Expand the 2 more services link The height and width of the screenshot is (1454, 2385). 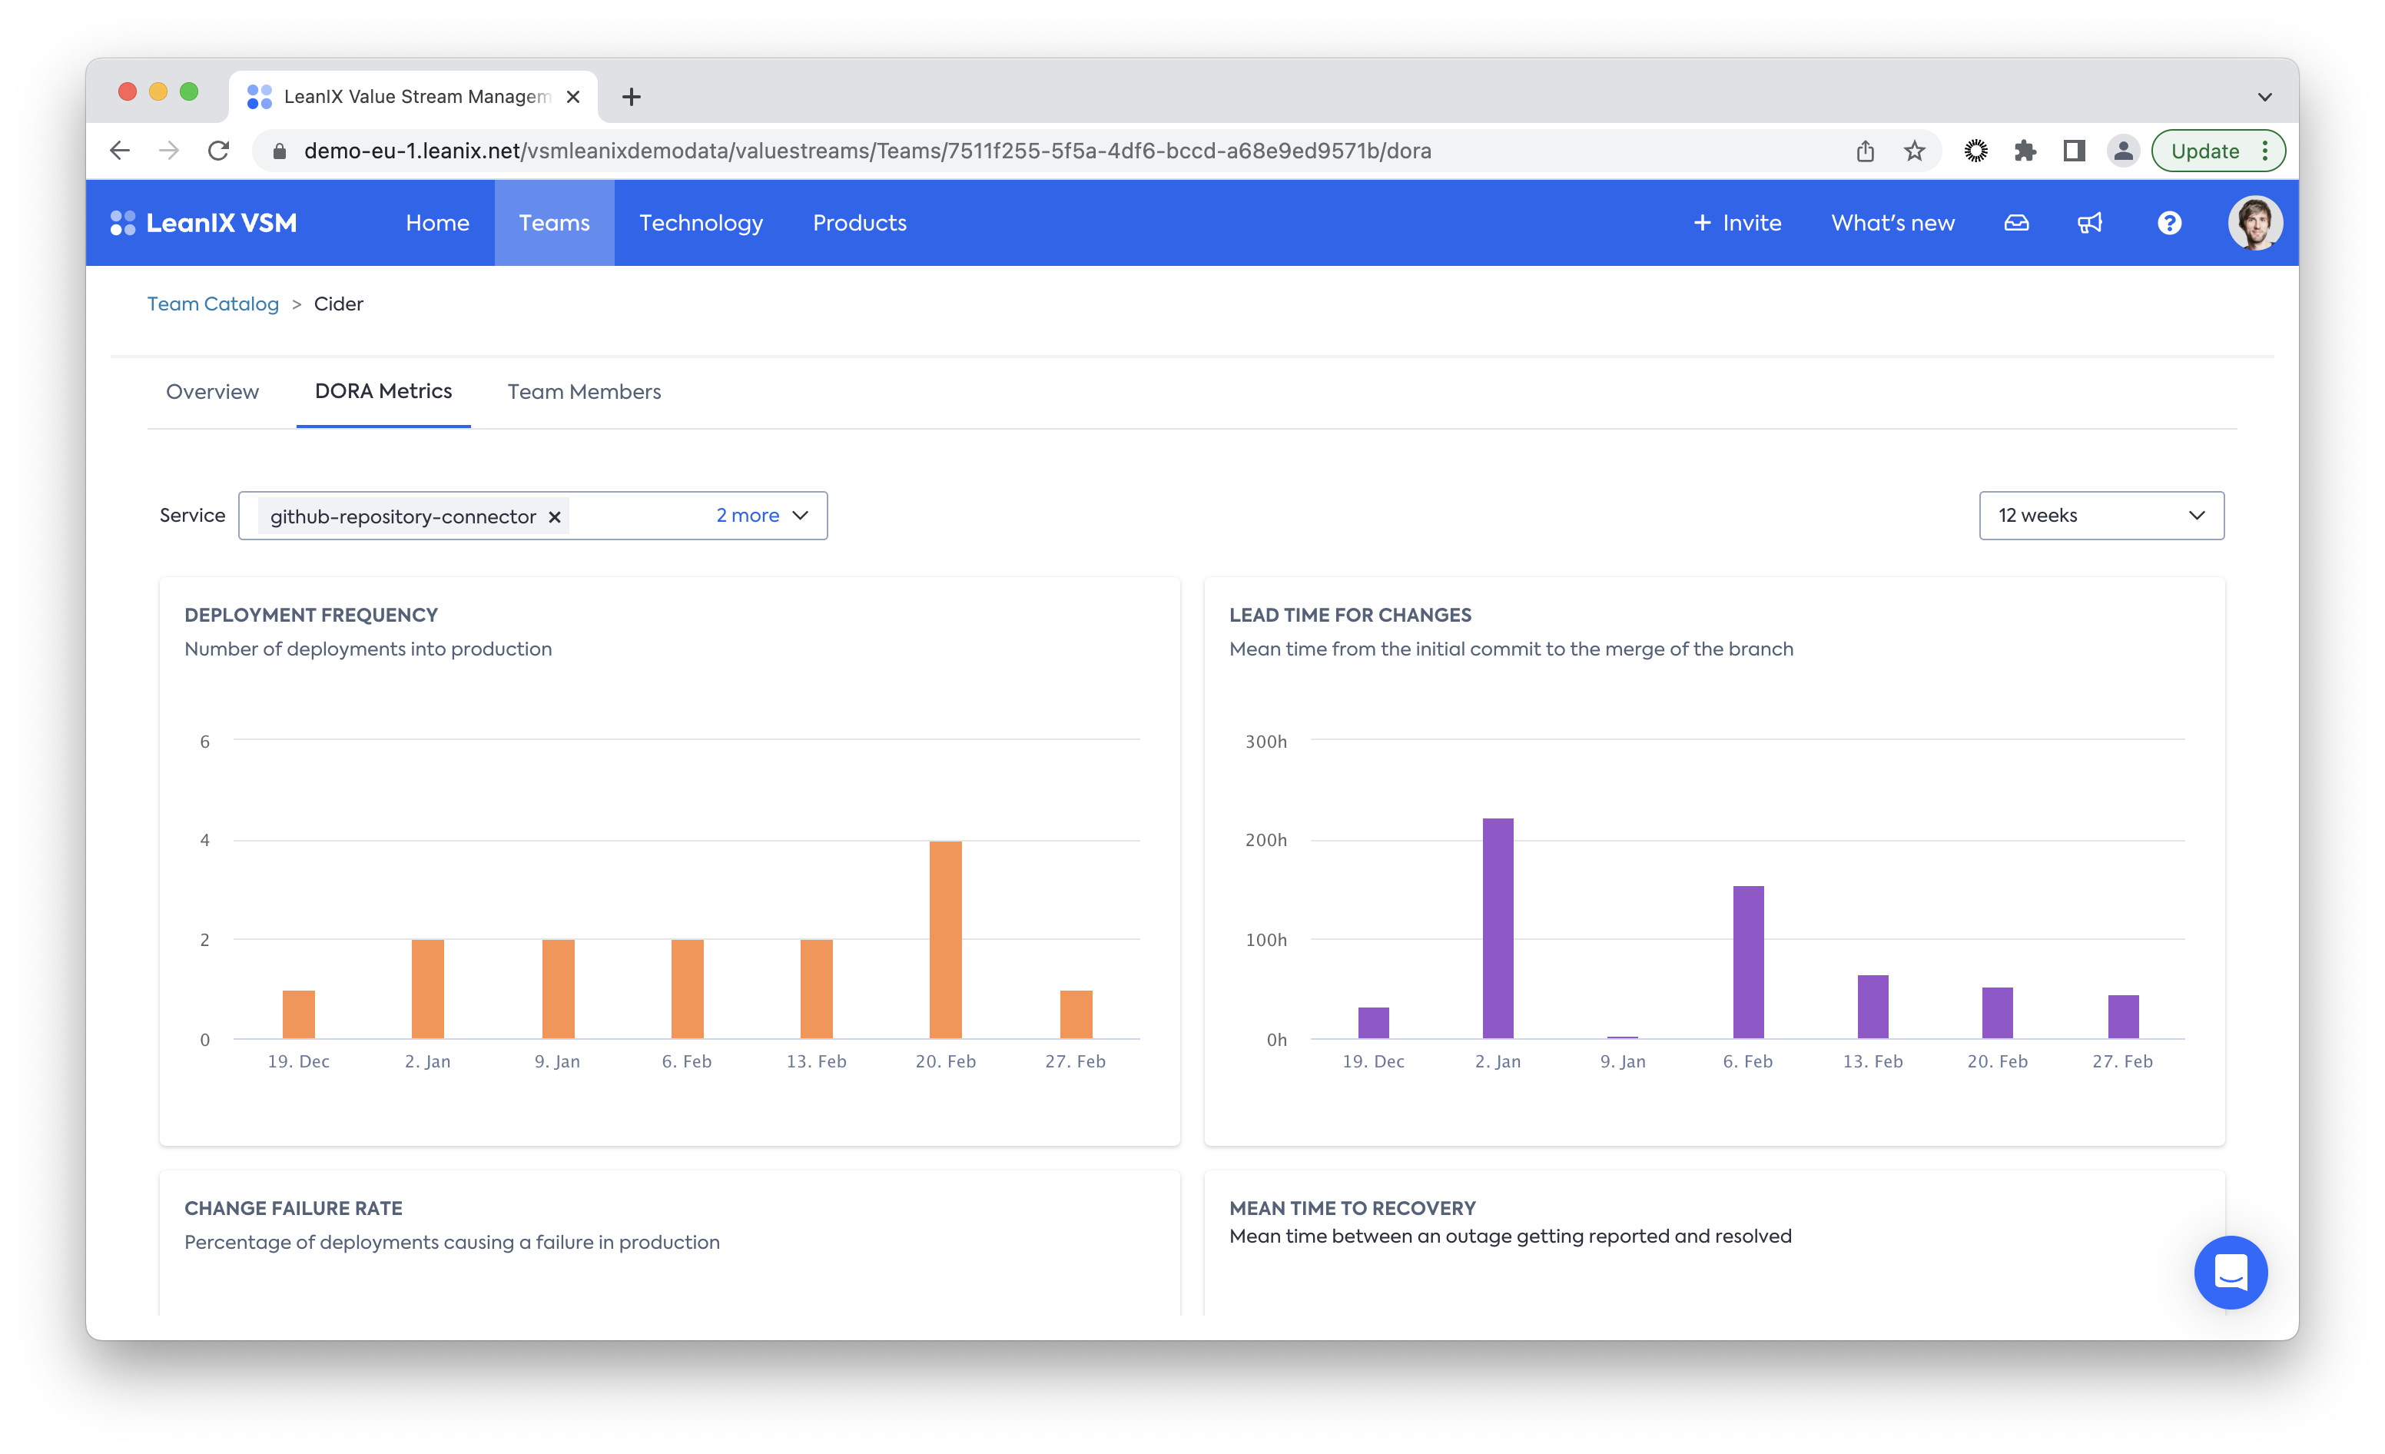click(748, 516)
